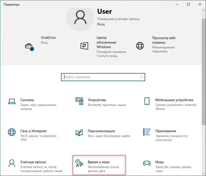Image resolution: width=206 pixels, height=176 pixels.
Task: Select the Network and Internet globe icon
Action: pyautogui.click(x=12, y=132)
